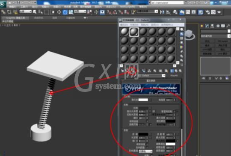
Task: Click the Unlink Selection tool
Action: coord(9,12)
